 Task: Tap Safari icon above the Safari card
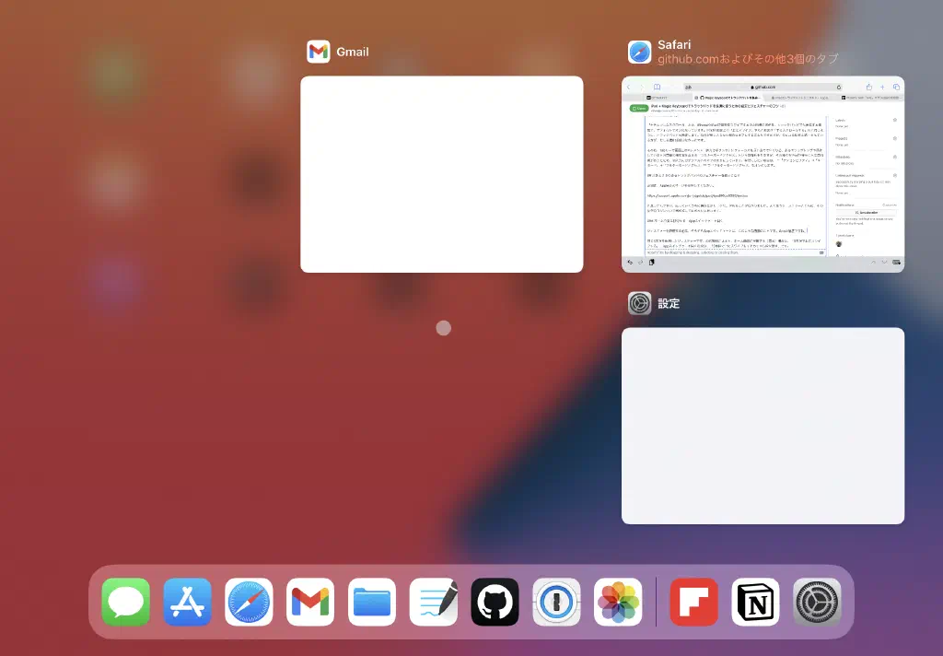[639, 52]
